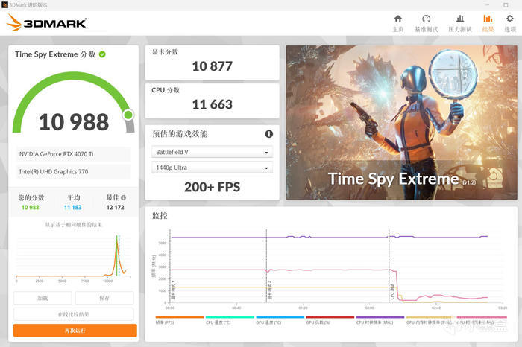Click the CPU 分数 11 663 score card
Screen dimensions: 522x347
coord(212,101)
